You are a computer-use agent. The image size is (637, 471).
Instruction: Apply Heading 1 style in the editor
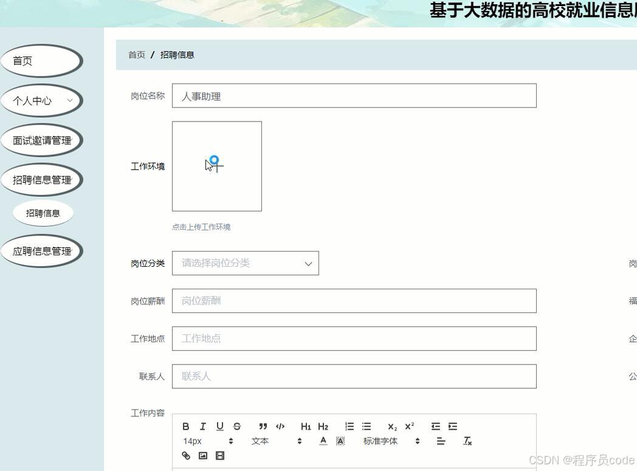click(x=306, y=426)
